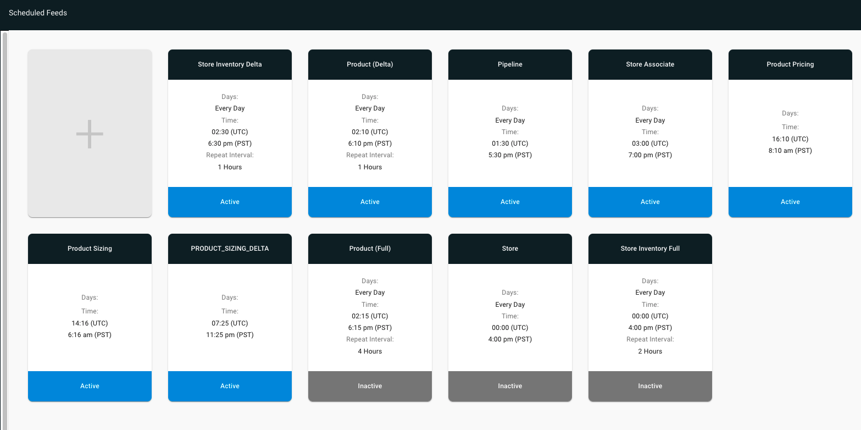Click the 11:25 pm (PST) time

pos(230,335)
